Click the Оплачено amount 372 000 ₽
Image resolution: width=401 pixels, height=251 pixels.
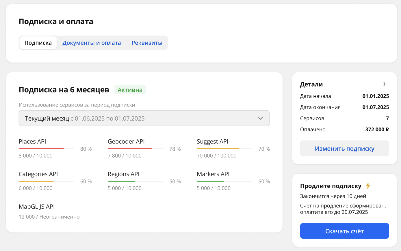377,129
